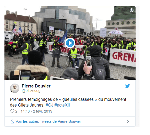150x135 pixels.
Task: Click the tweet text line starting Premiers témoignages
Action: 68,99
